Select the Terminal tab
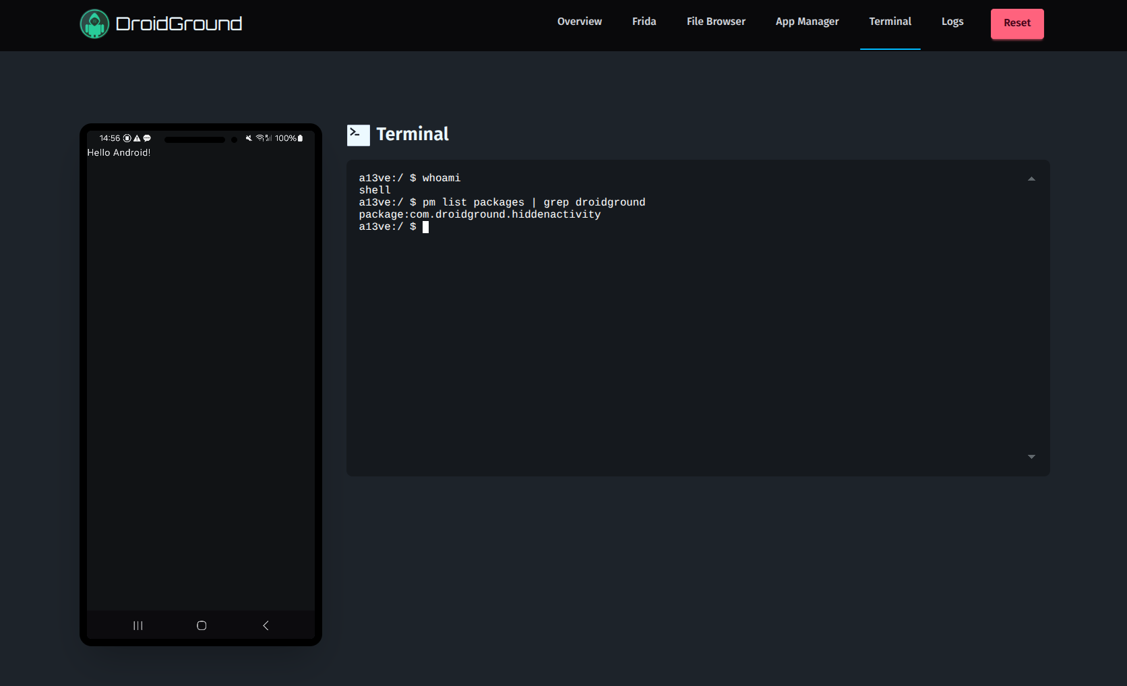The width and height of the screenshot is (1127, 686). pyautogui.click(x=890, y=22)
